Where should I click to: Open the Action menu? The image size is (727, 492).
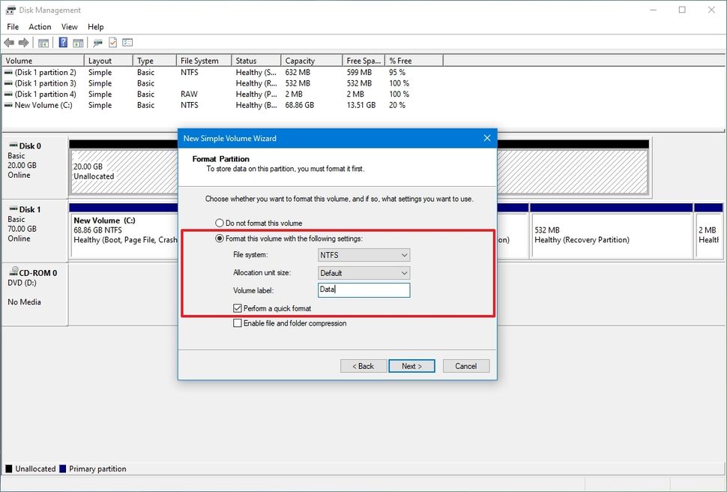point(40,26)
